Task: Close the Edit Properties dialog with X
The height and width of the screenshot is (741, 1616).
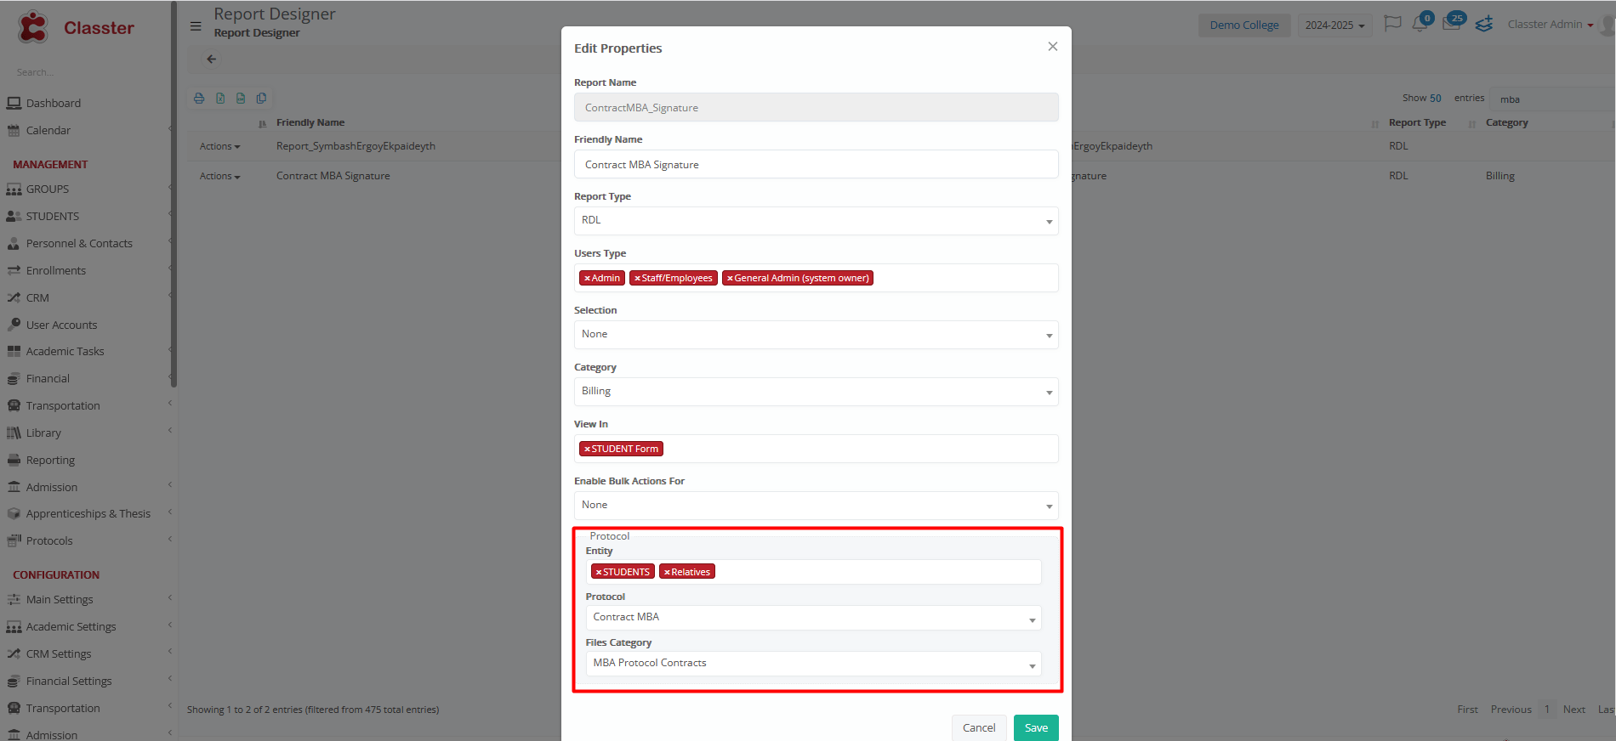Action: (x=1052, y=47)
